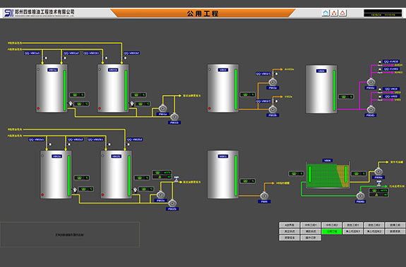Select pump P906a beside the green basin
406x267 pixels.
(378, 171)
